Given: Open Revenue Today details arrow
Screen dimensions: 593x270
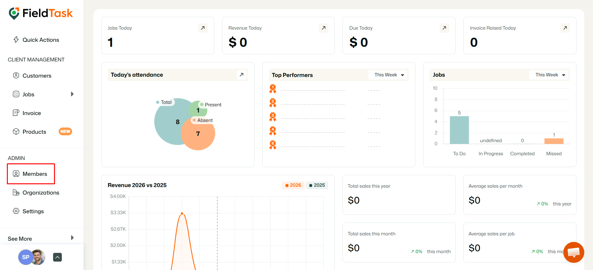Looking at the screenshot, I should tap(324, 28).
